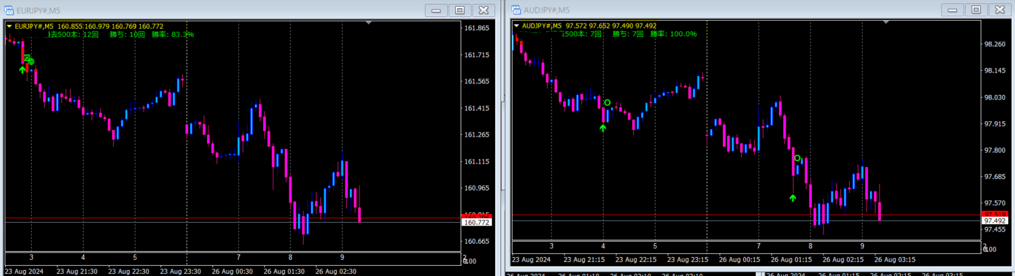Click the 160.772 current price label

point(476,222)
